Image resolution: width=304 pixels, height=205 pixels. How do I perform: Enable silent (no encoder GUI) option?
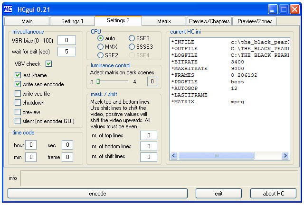coord(18,121)
